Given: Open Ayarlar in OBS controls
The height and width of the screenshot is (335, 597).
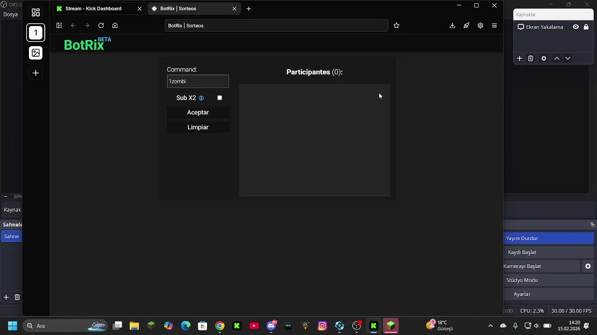Looking at the screenshot, I should tap(549, 294).
